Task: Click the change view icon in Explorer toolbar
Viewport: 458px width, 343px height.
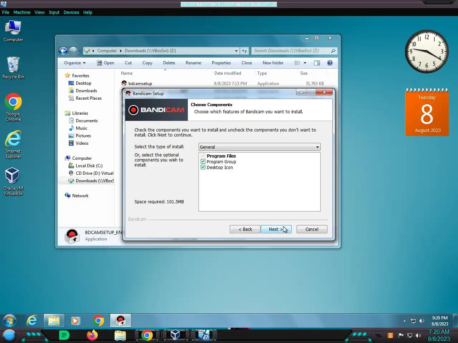Action: coord(297,63)
